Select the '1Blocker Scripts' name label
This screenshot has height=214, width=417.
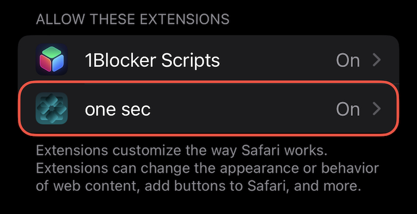153,61
